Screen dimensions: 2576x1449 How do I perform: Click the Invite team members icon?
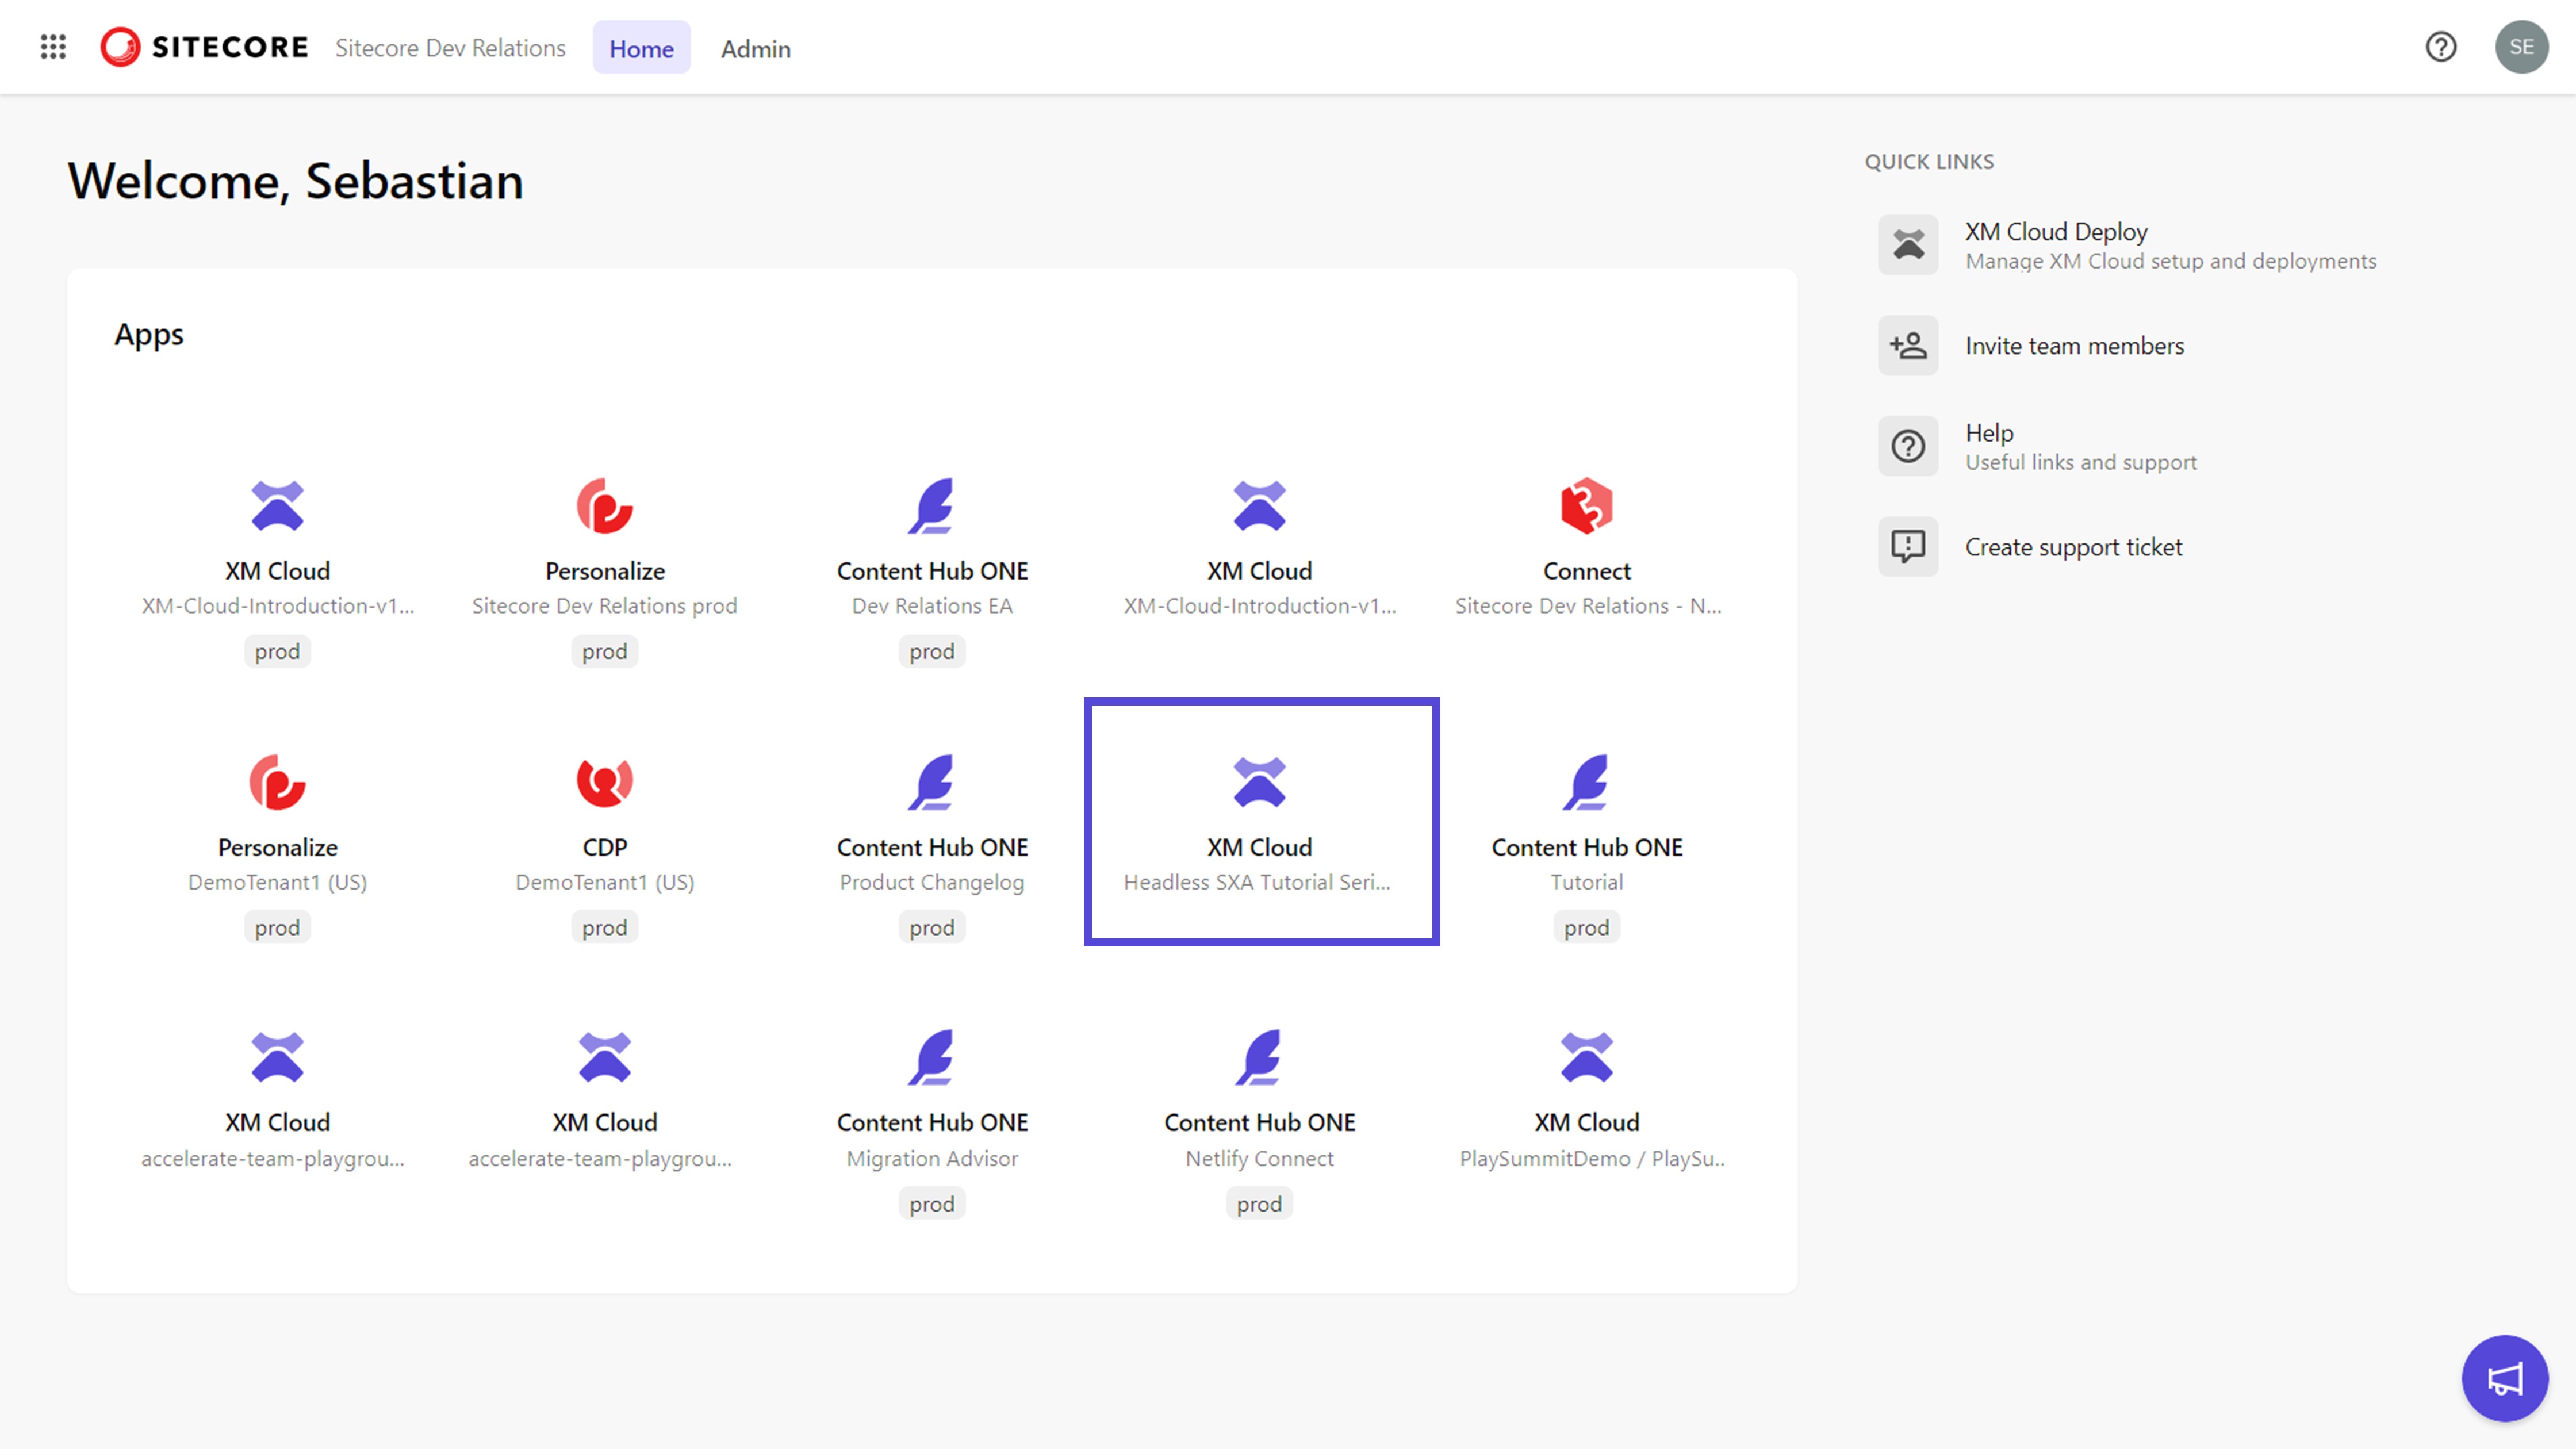coord(1908,345)
